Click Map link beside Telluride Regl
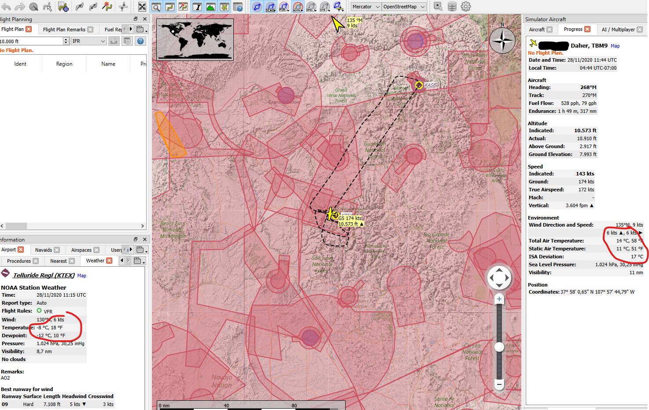Image resolution: width=649 pixels, height=410 pixels. point(81,276)
